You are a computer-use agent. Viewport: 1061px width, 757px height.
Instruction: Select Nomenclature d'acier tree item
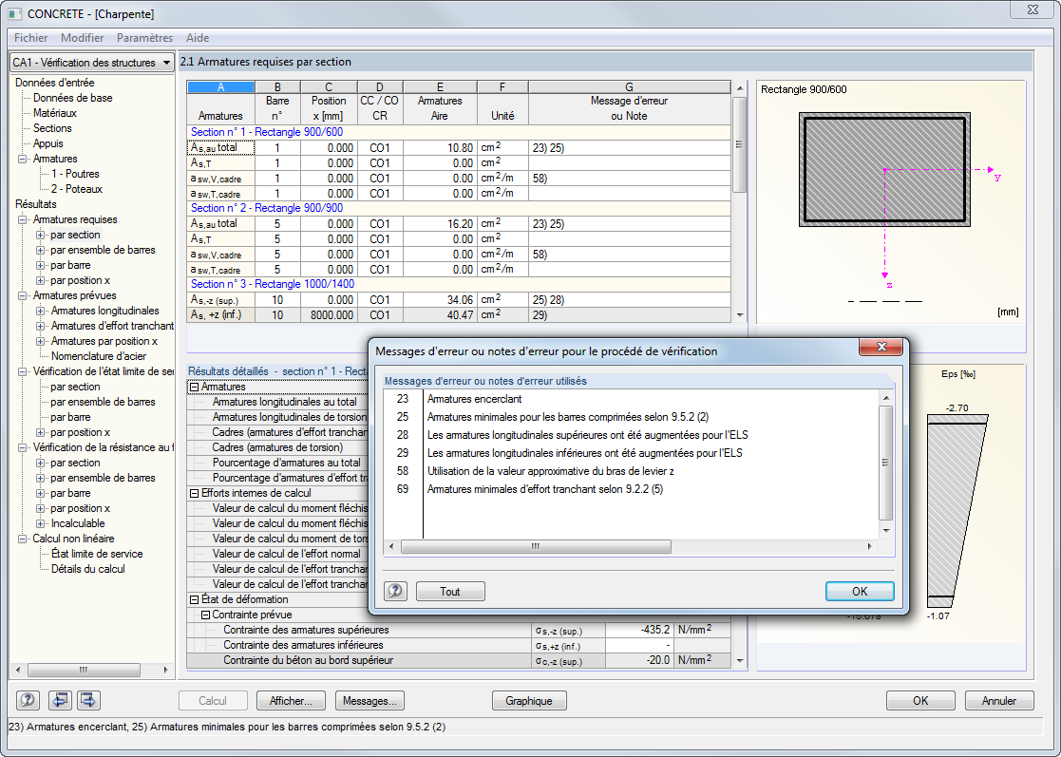point(99,356)
